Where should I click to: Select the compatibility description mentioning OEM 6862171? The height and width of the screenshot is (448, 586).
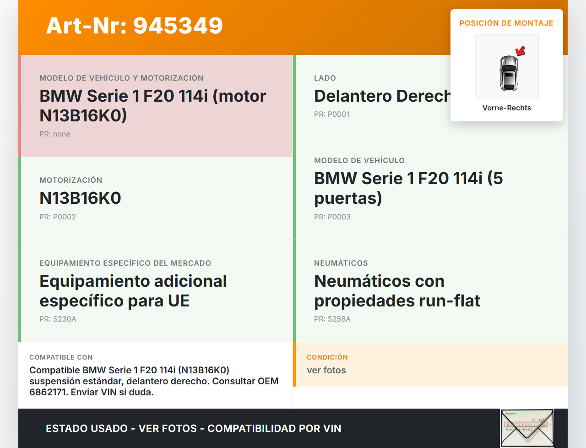(x=154, y=381)
